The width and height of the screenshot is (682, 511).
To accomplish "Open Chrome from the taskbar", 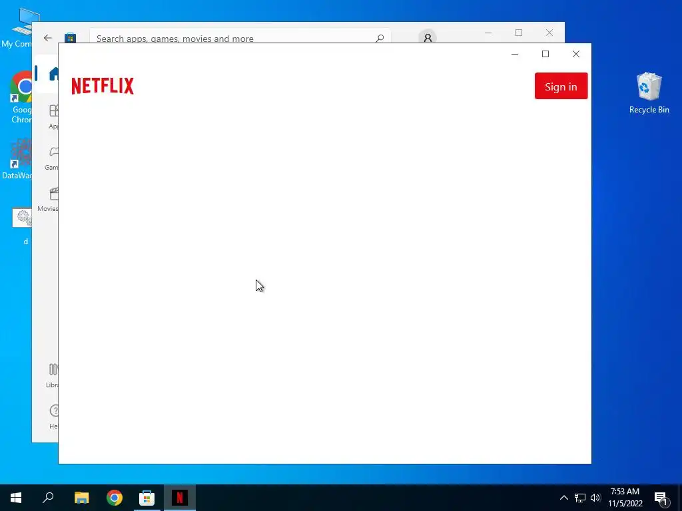I will (x=115, y=498).
